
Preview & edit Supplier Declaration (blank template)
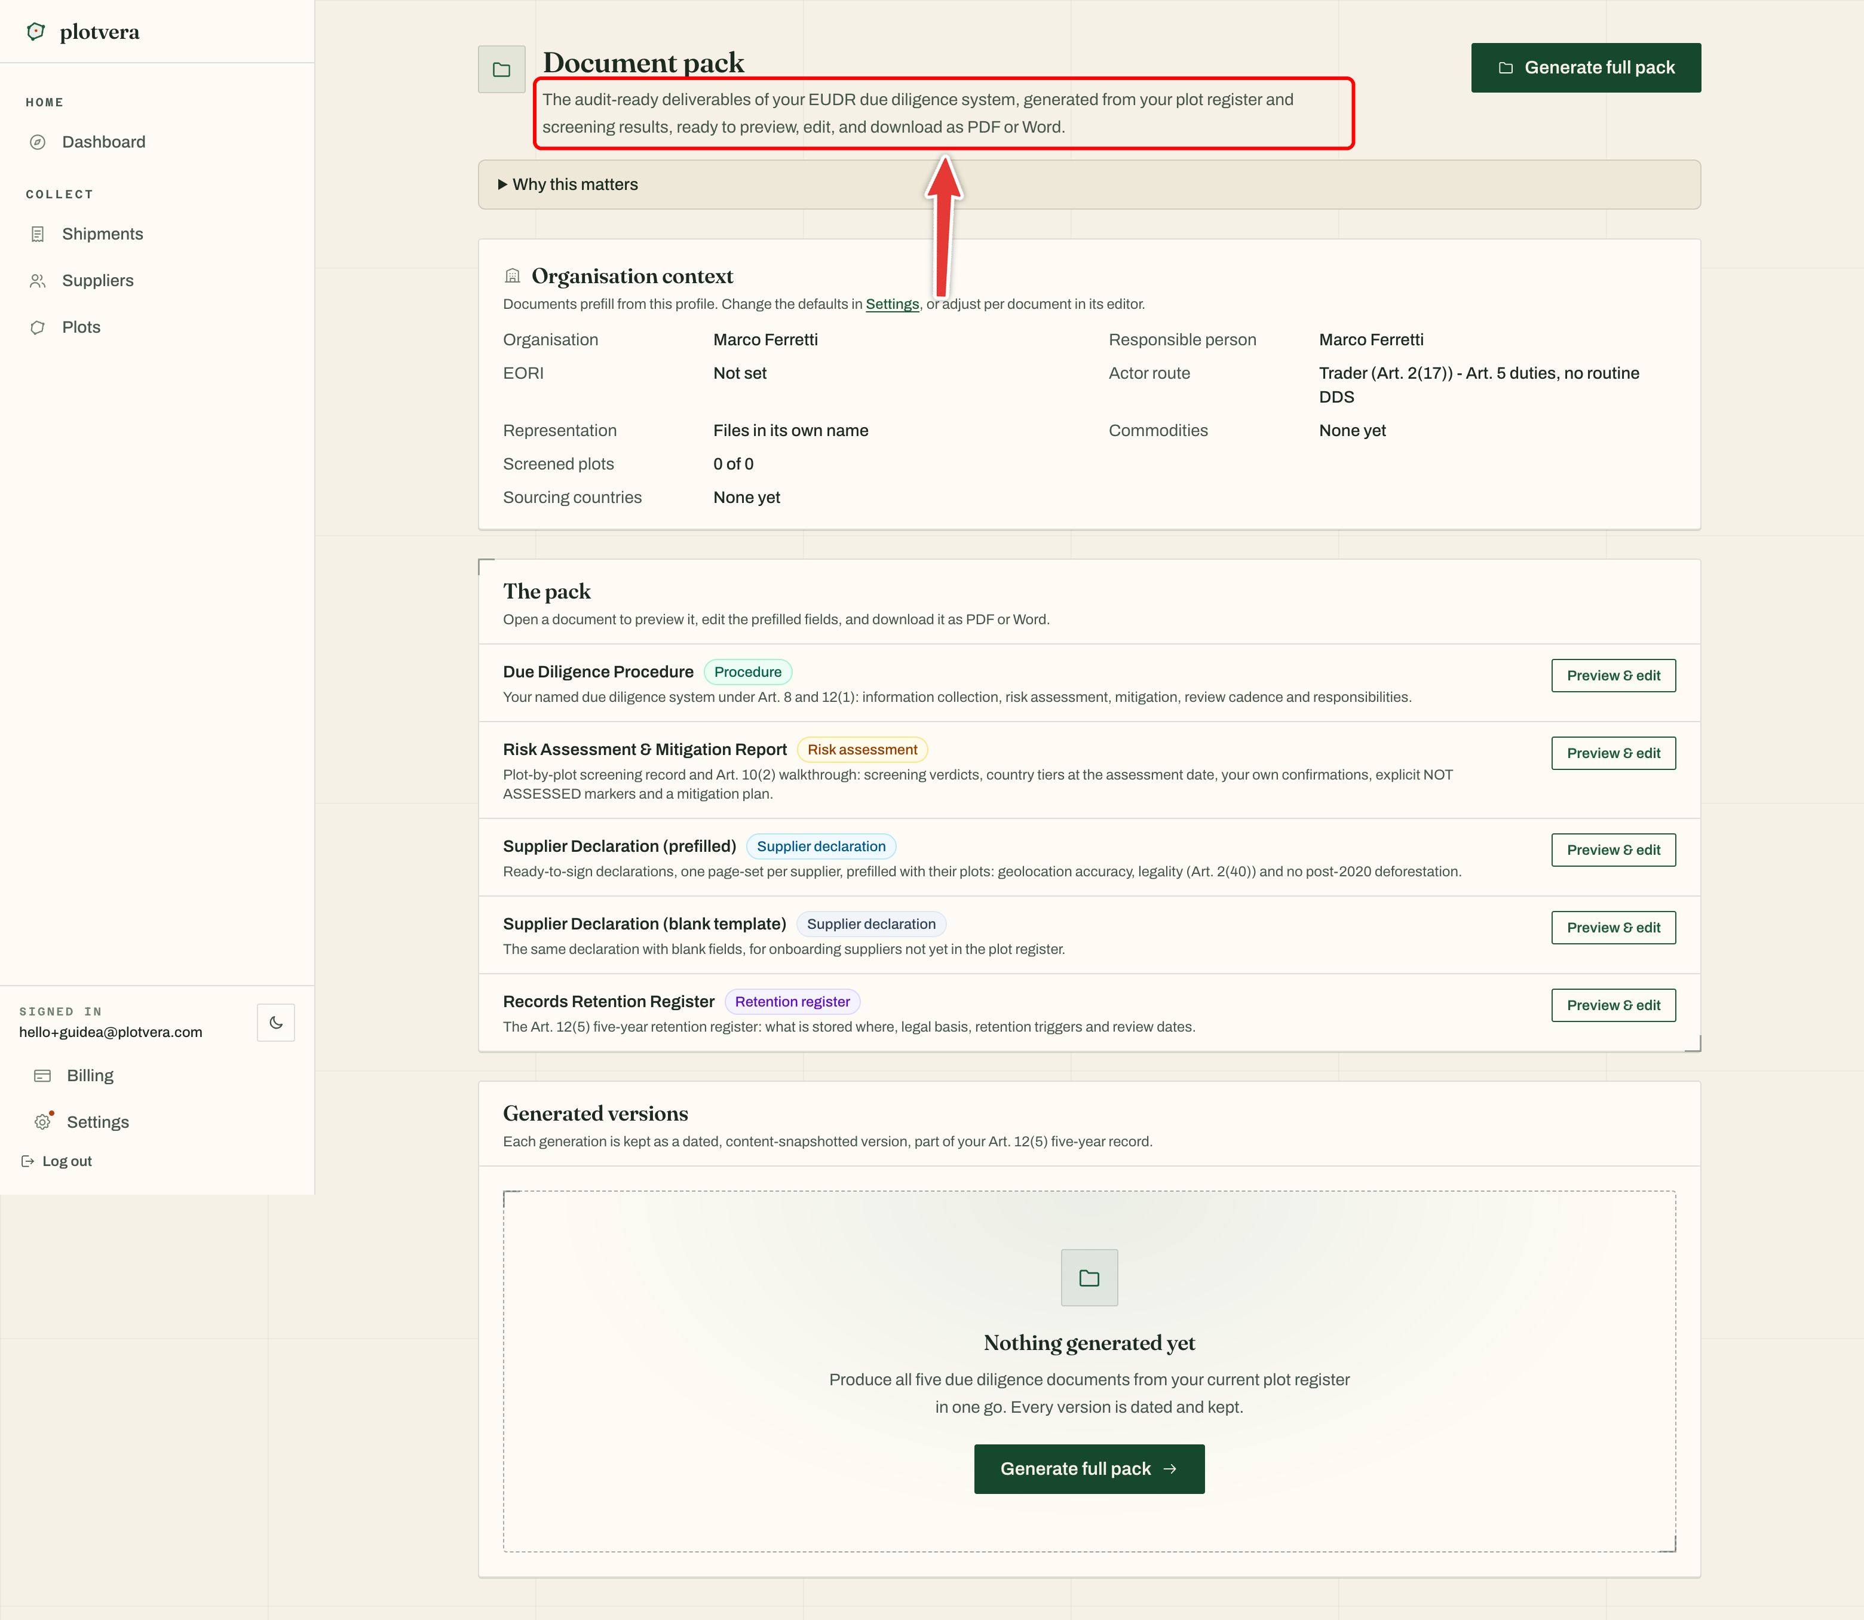[1612, 928]
